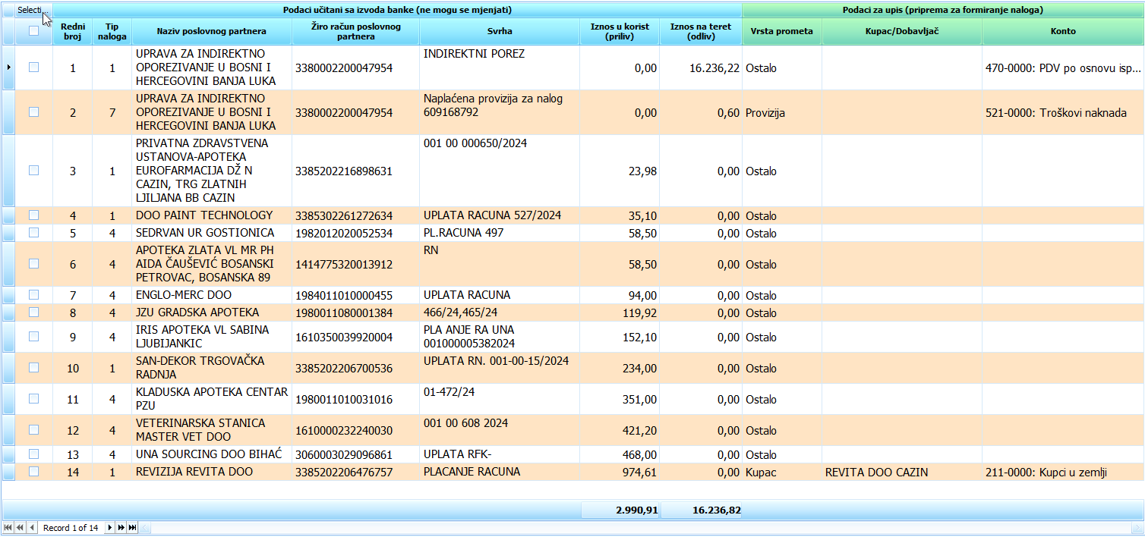The height and width of the screenshot is (537, 1145).
Task: Advance to the next record
Action: (109, 527)
